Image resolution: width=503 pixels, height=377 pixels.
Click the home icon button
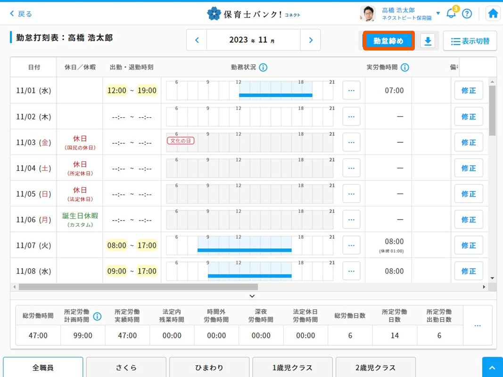493,14
